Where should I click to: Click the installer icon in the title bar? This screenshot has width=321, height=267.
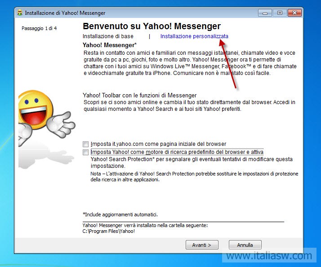coord(19,13)
